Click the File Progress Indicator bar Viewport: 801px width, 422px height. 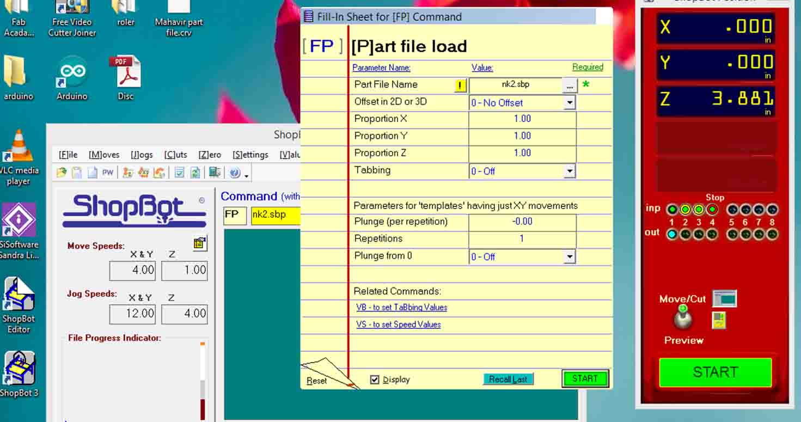pos(203,381)
